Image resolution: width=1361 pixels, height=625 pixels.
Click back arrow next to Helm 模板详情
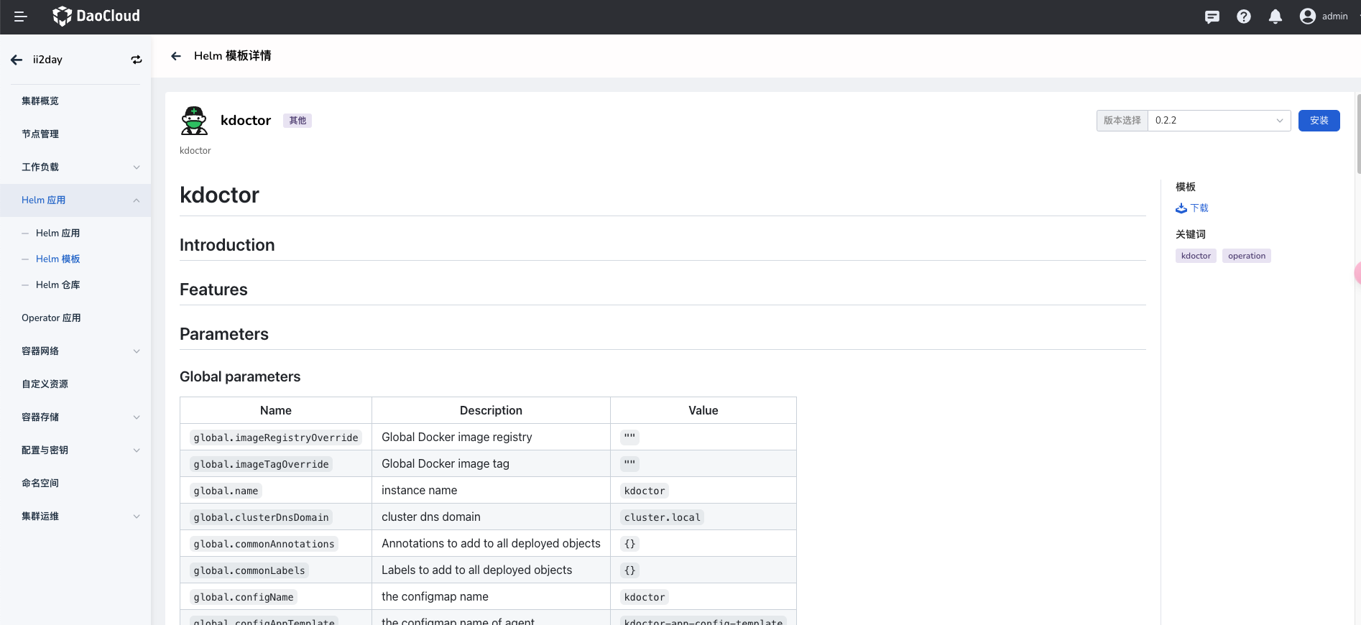pyautogui.click(x=176, y=56)
